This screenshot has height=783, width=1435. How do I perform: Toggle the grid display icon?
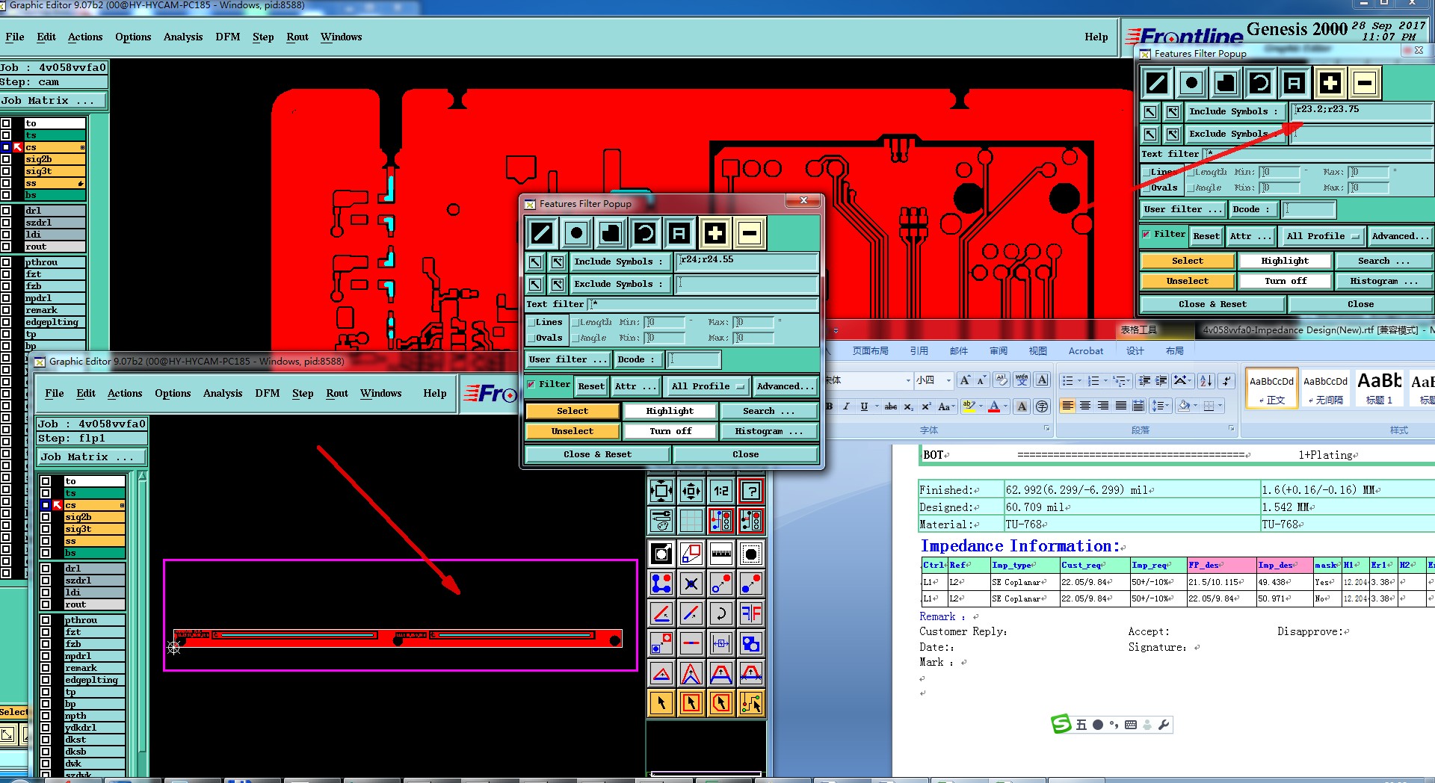tap(691, 520)
